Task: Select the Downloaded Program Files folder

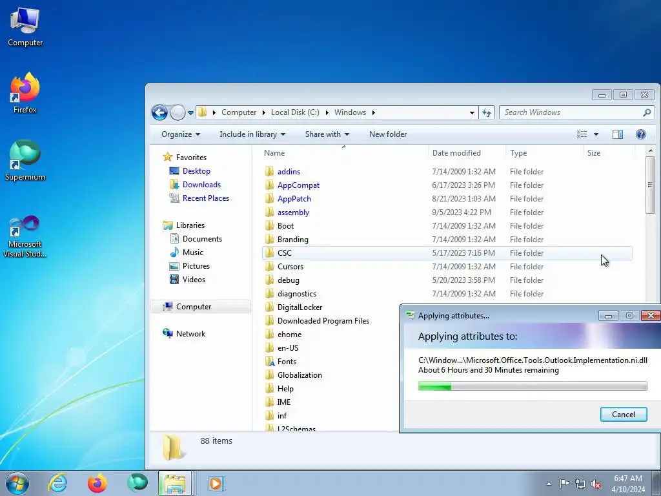Action: 323,321
